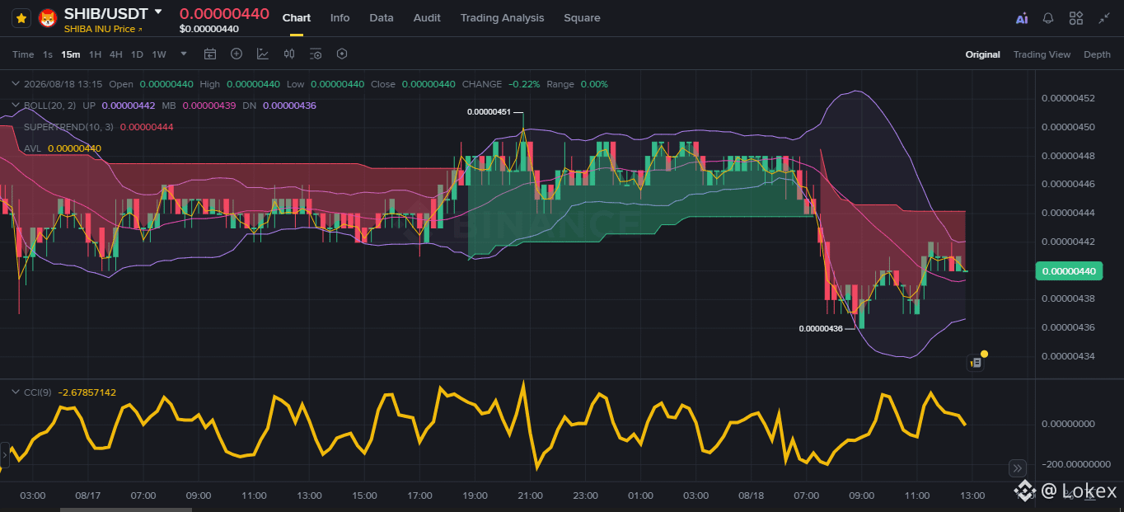The image size is (1124, 512).
Task: Click the CCI(9) indicator label
Action: pyautogui.click(x=38, y=392)
